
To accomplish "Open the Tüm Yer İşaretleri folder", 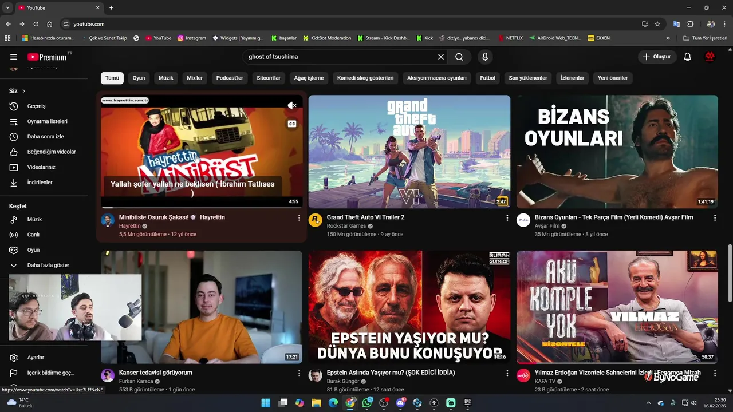I will tap(706, 38).
